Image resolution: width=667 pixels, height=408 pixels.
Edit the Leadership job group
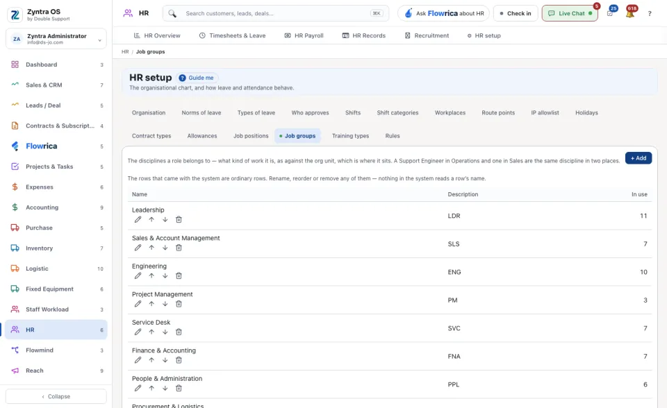(x=138, y=220)
